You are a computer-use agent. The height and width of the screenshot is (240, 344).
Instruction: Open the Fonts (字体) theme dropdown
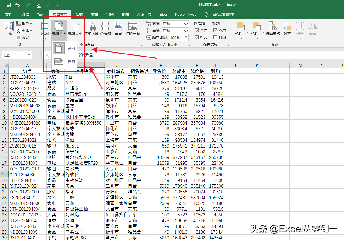[x=24, y=31]
